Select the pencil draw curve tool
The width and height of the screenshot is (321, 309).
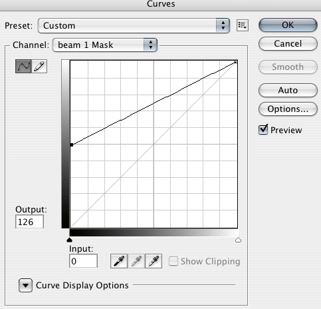39,67
